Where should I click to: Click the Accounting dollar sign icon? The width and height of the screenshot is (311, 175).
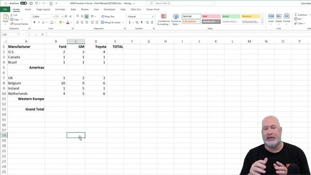130,22
